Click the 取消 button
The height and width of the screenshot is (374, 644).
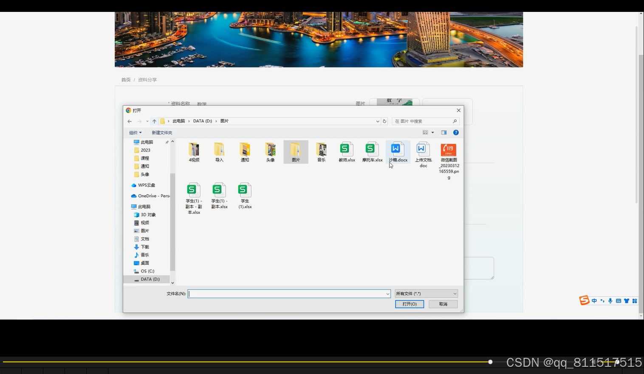443,304
